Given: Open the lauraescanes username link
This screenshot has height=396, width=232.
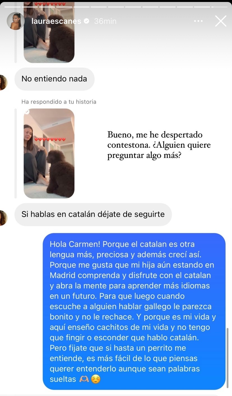Looking at the screenshot, I should 57,21.
